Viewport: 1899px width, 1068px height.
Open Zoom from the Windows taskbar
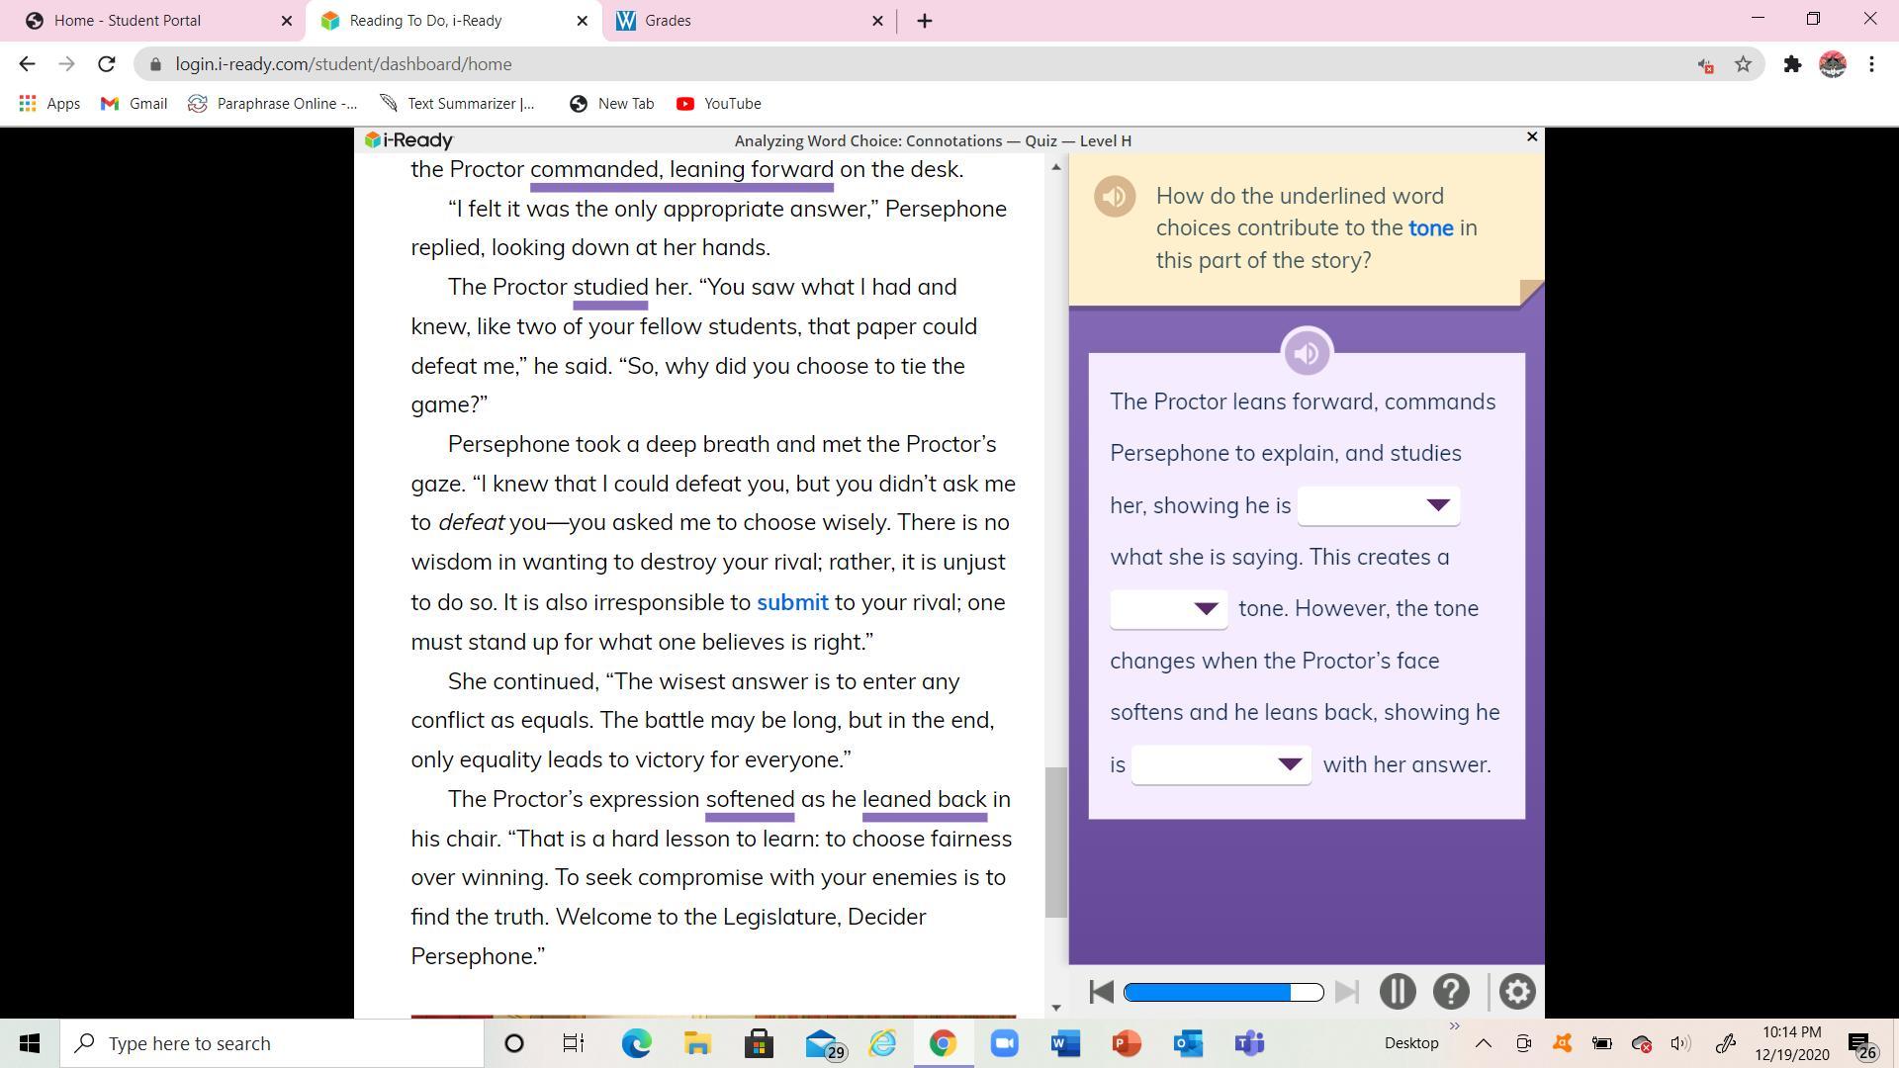1004,1043
